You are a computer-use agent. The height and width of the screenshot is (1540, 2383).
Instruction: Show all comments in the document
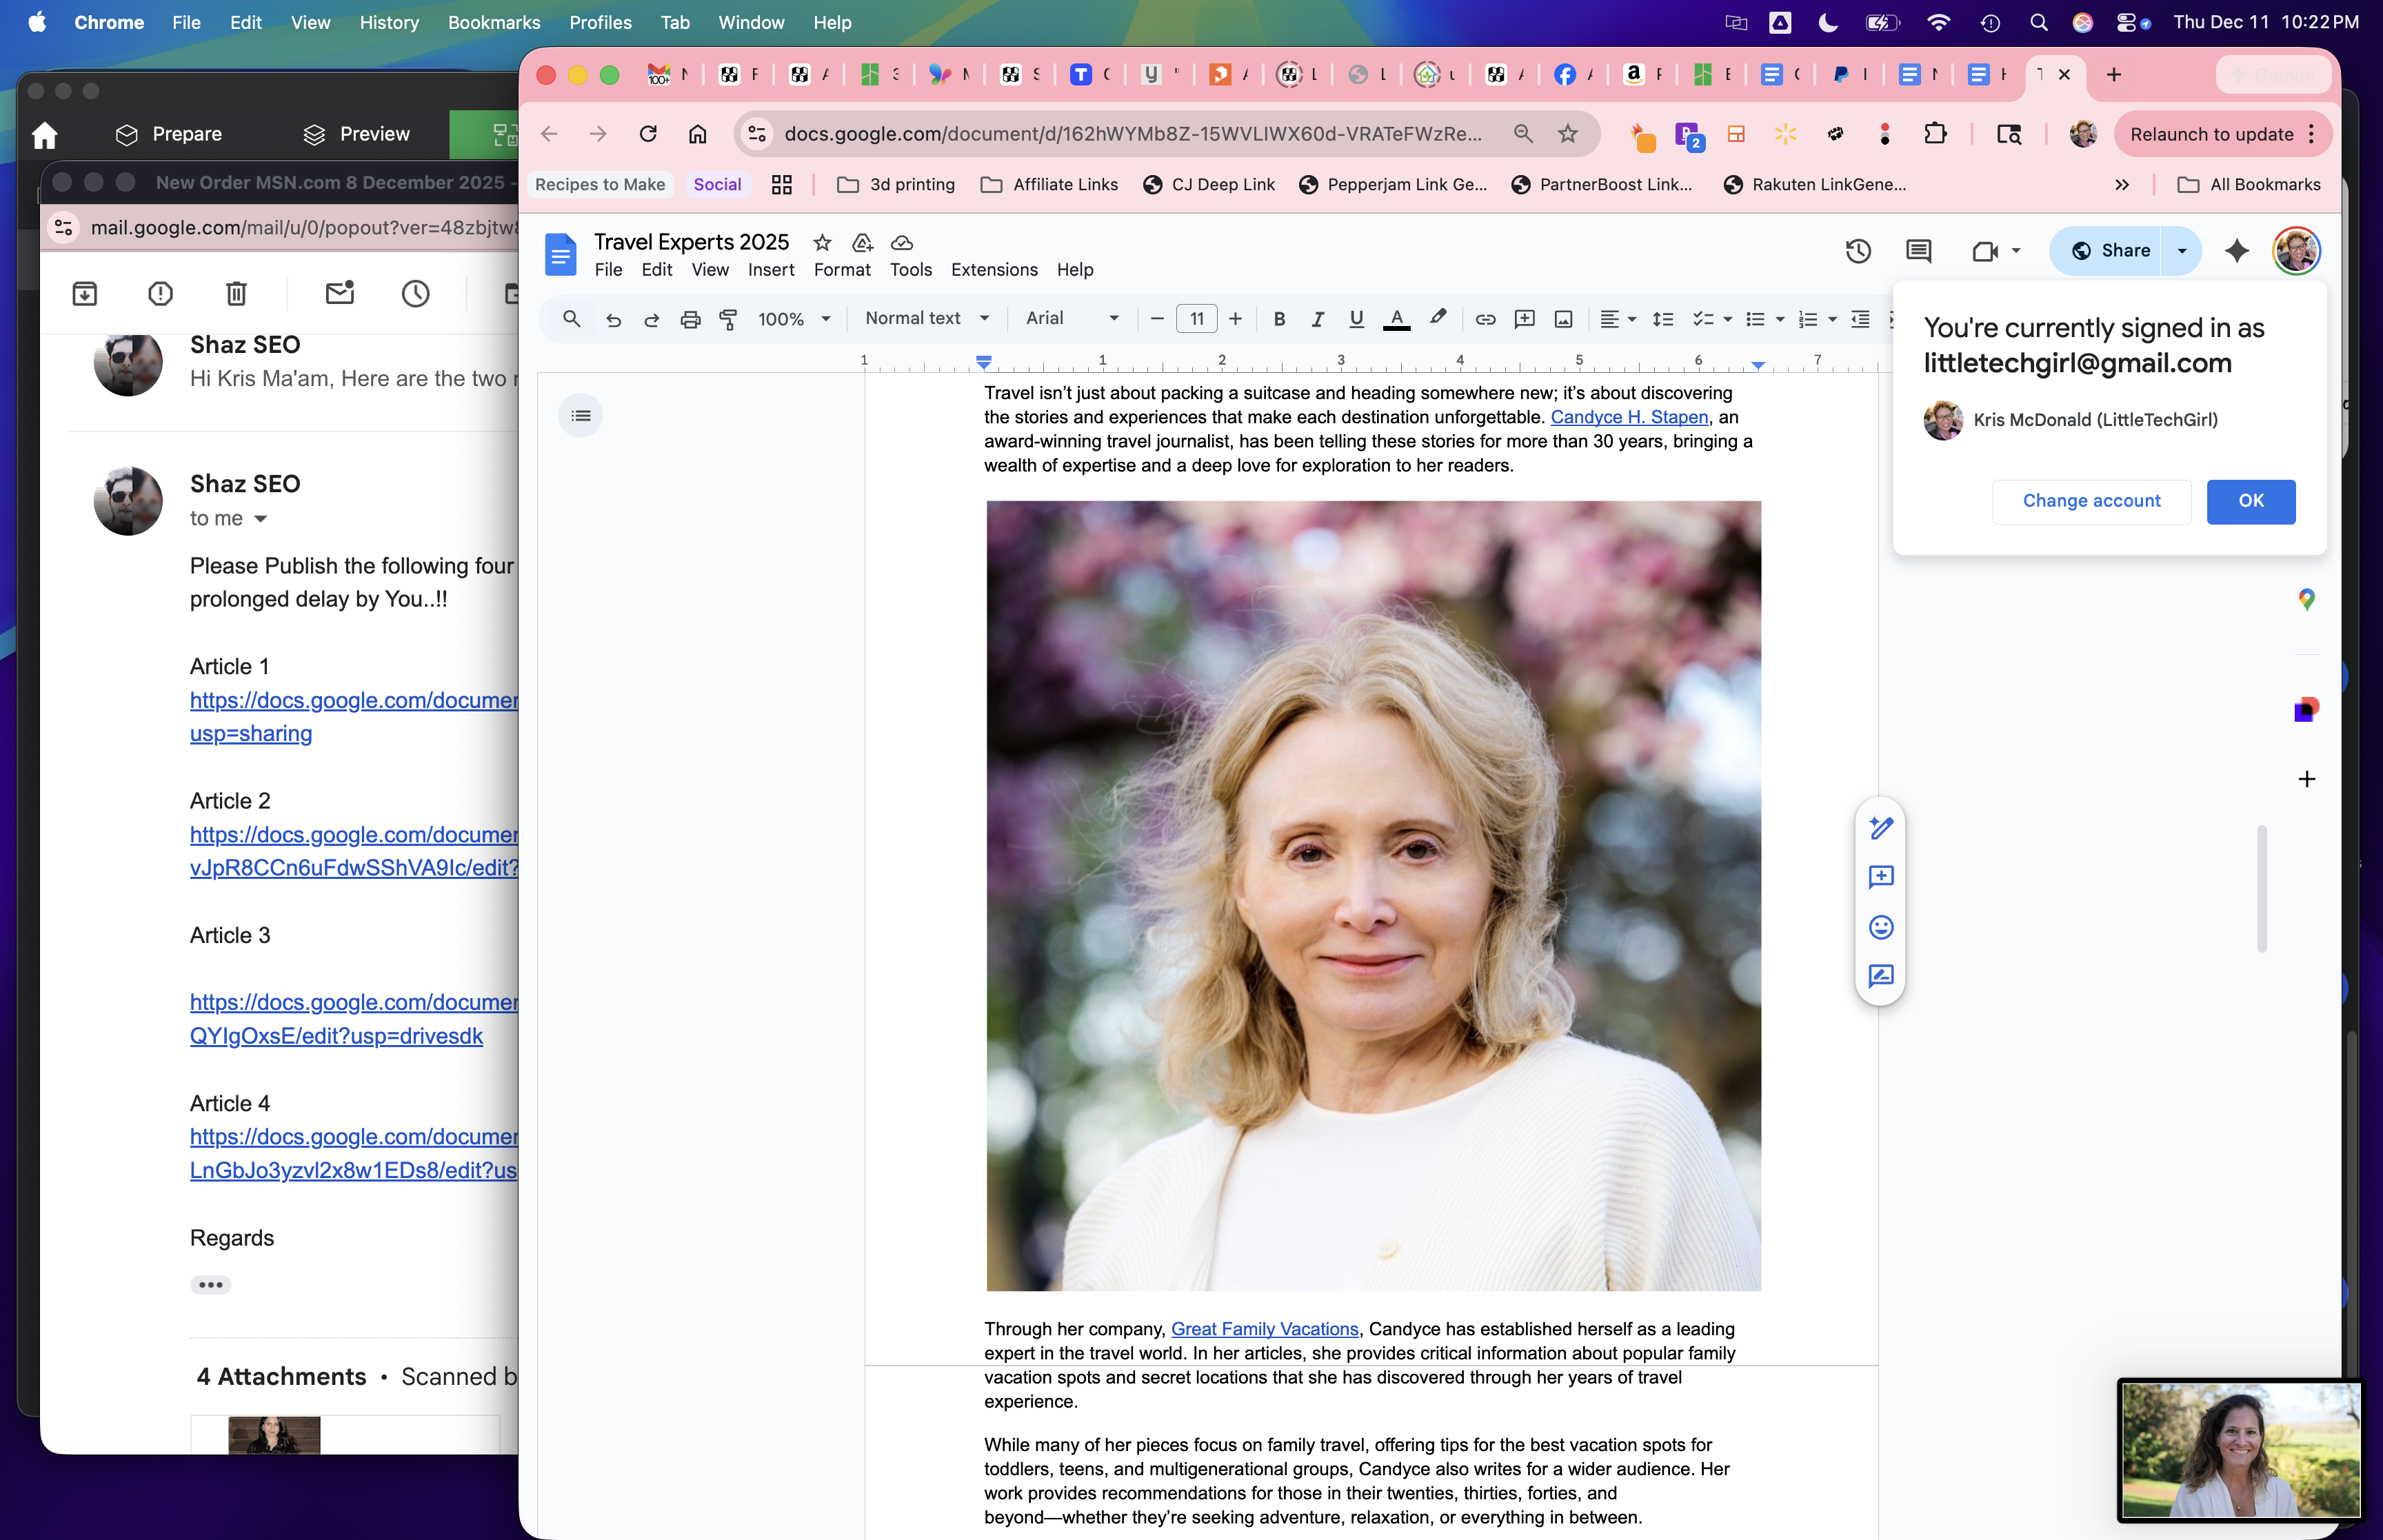click(1918, 251)
